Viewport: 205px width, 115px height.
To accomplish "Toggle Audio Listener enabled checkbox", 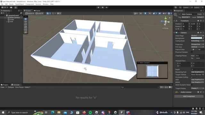I will click(179, 92).
